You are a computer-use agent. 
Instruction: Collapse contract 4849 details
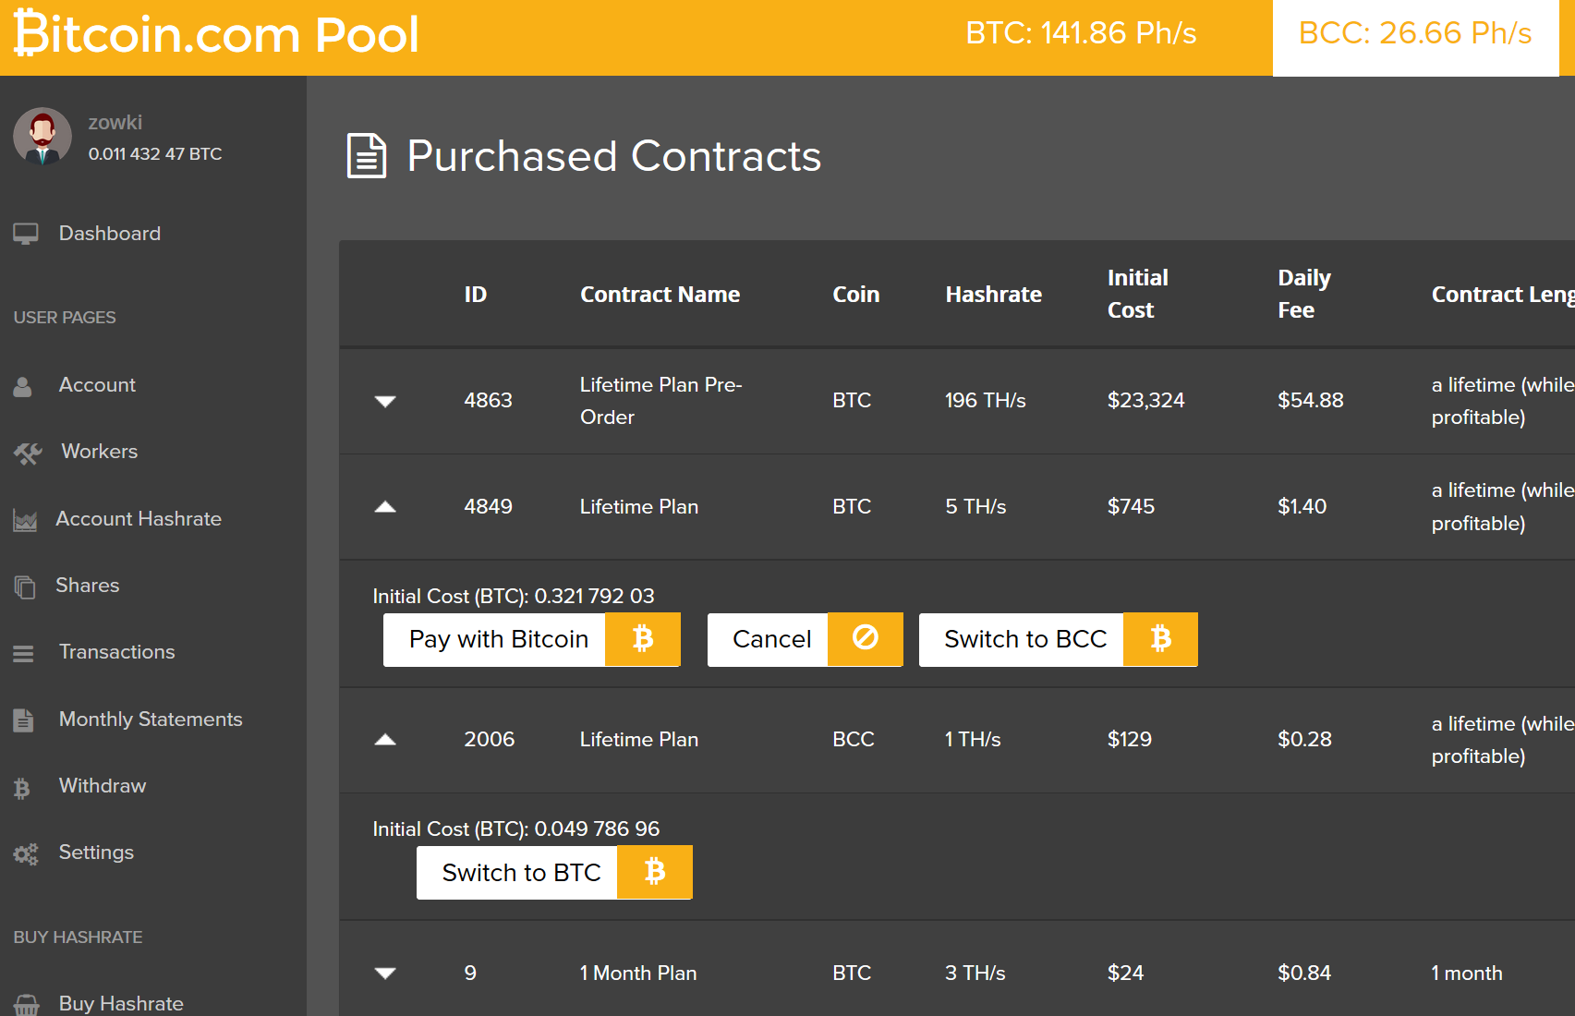tap(385, 506)
